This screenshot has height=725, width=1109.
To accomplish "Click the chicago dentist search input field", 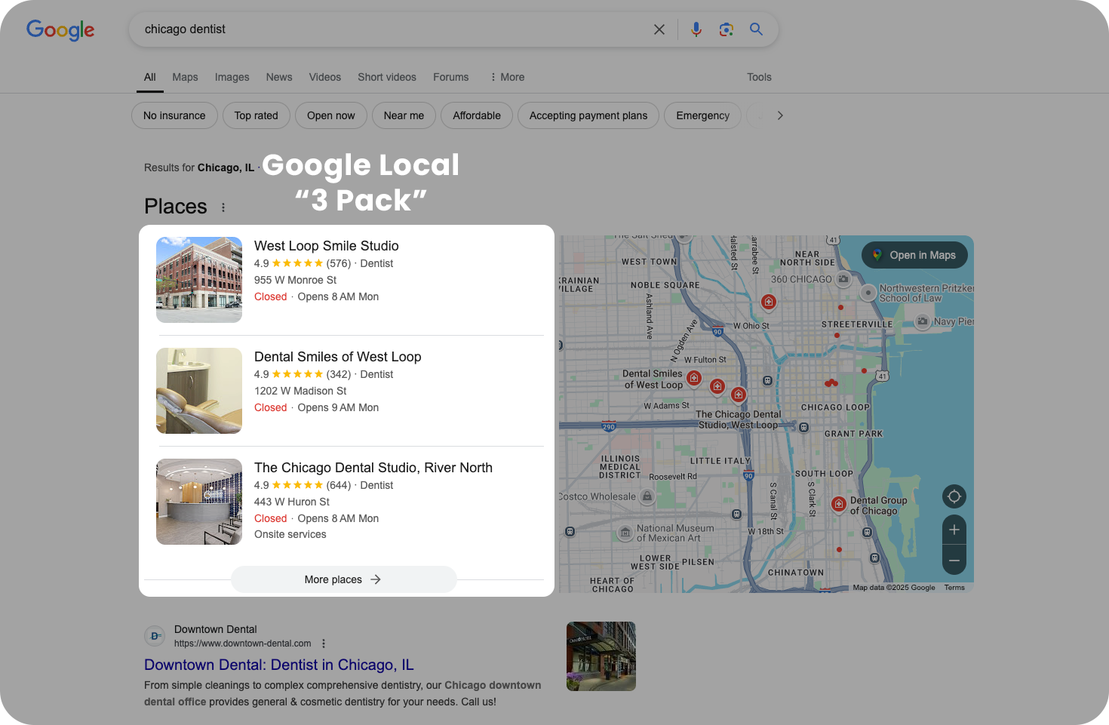I will 392,29.
